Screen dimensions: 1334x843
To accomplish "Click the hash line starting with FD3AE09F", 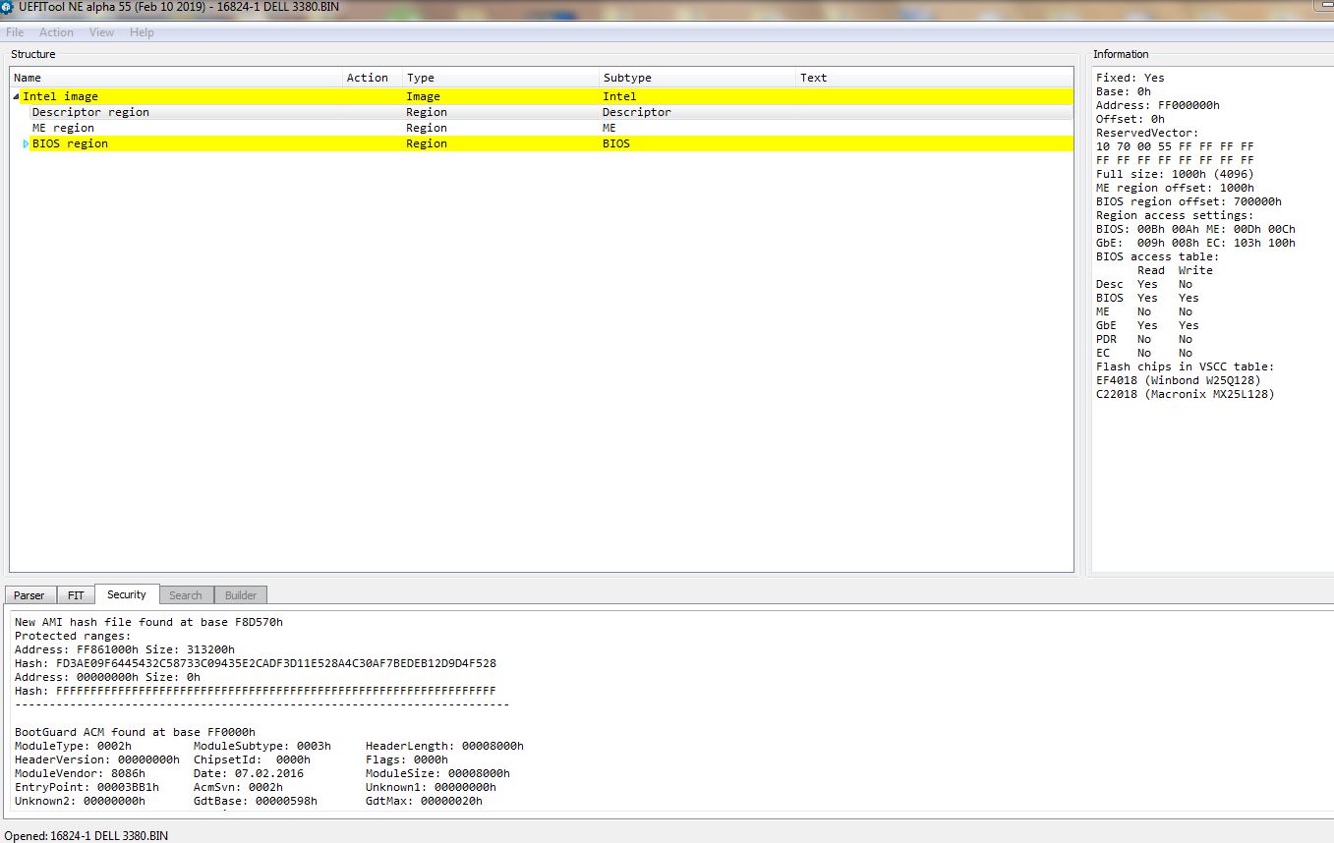I will pos(256,663).
